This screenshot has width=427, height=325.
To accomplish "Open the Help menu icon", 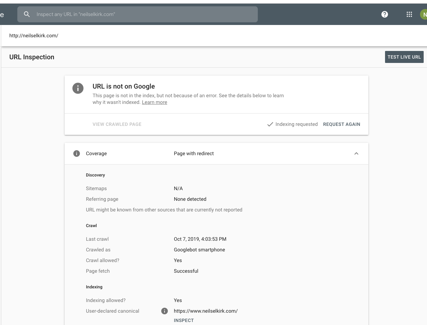I will (385, 14).
